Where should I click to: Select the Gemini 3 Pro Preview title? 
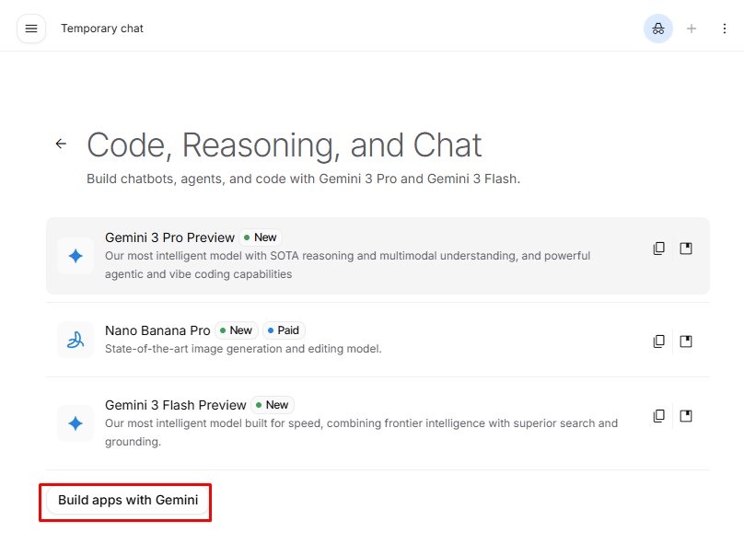tap(169, 237)
